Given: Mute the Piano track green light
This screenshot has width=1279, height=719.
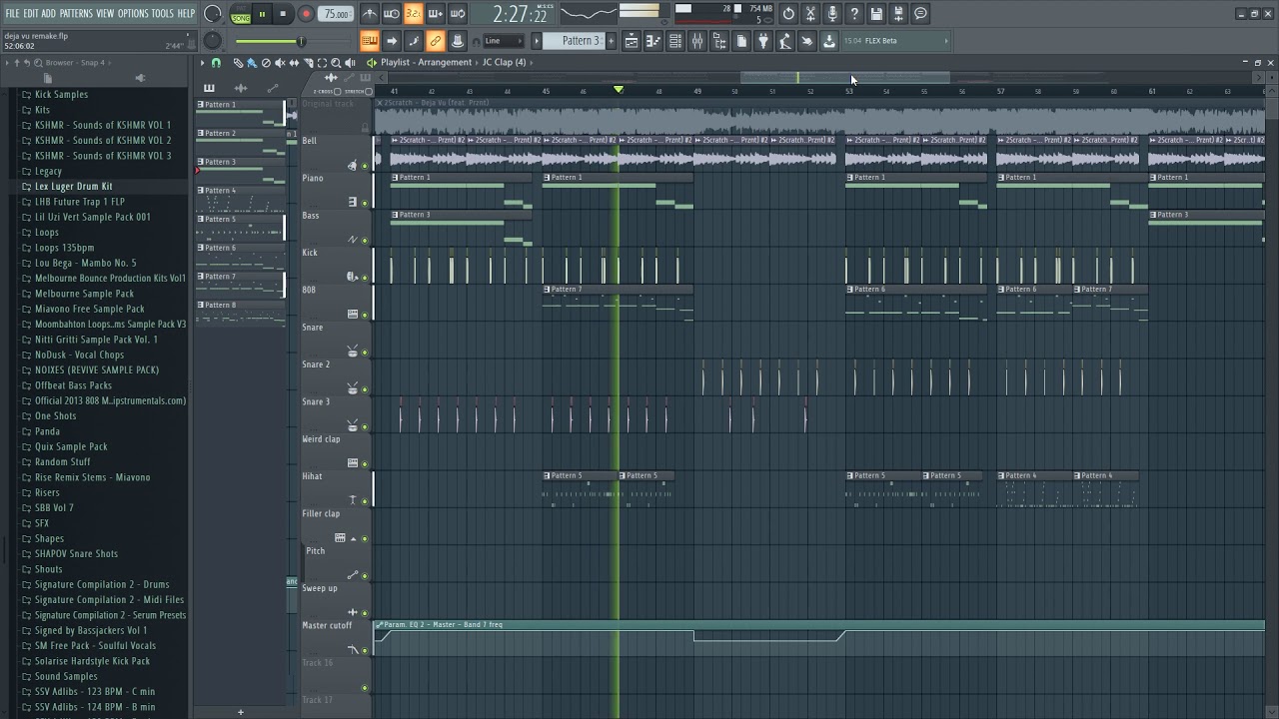Looking at the screenshot, I should tap(365, 203).
